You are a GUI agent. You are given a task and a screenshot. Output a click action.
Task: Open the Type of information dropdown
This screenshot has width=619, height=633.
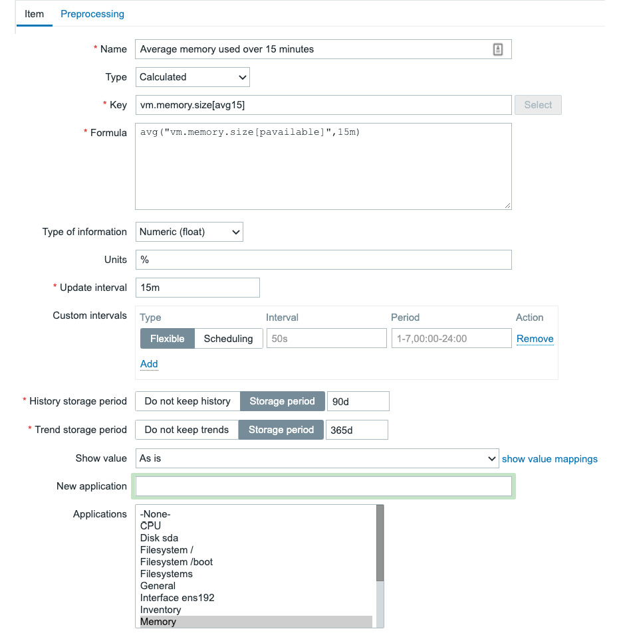click(189, 232)
